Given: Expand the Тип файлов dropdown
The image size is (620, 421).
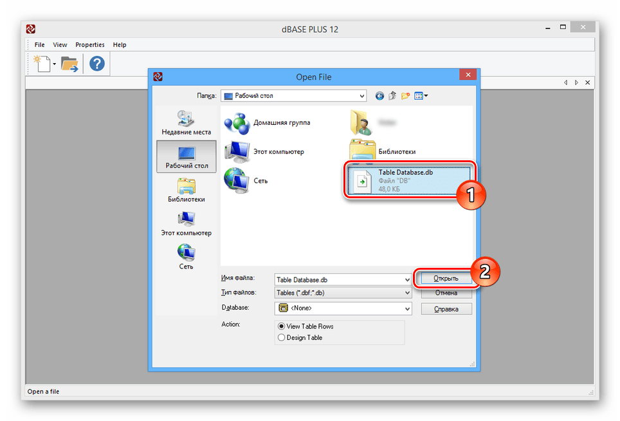Looking at the screenshot, I should click(407, 293).
